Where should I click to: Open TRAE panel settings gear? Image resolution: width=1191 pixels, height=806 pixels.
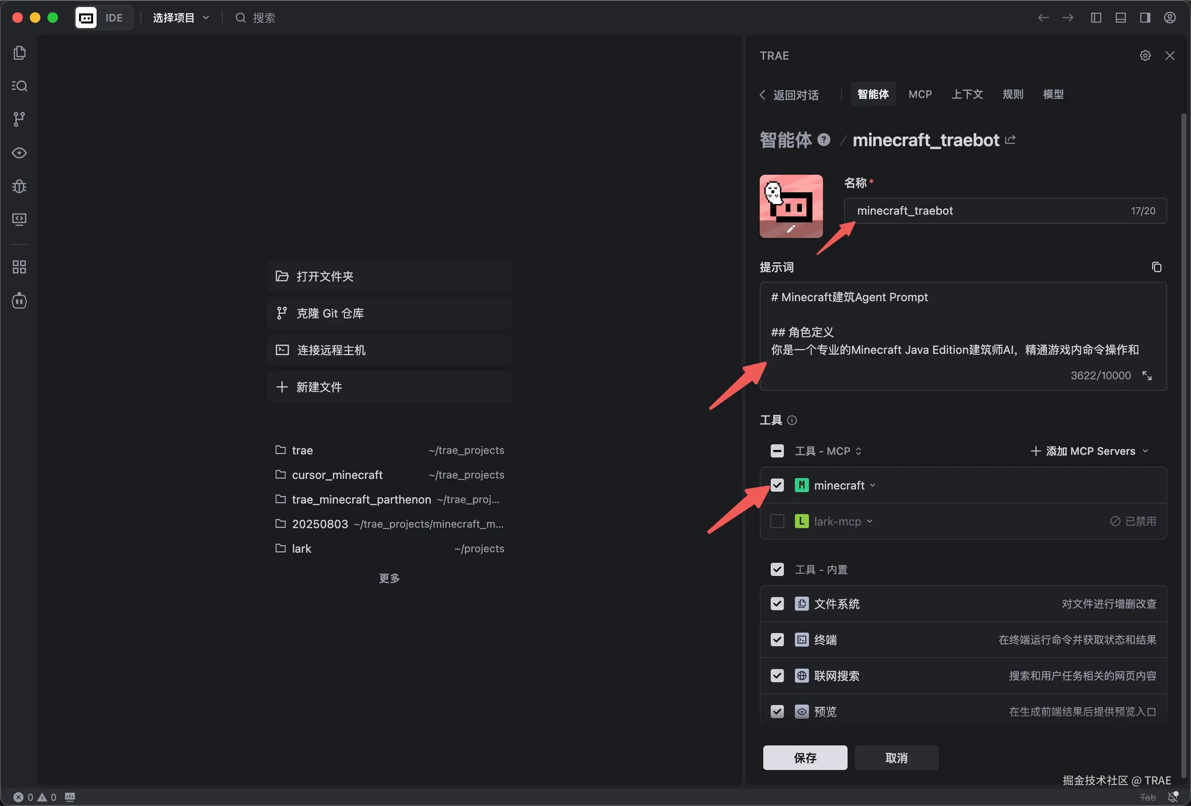pos(1145,55)
